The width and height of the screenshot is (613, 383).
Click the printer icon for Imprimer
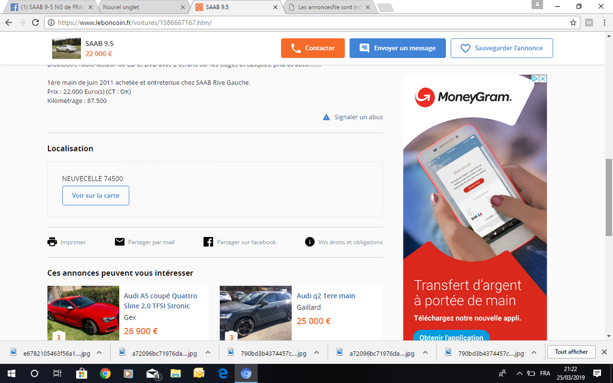(x=52, y=242)
